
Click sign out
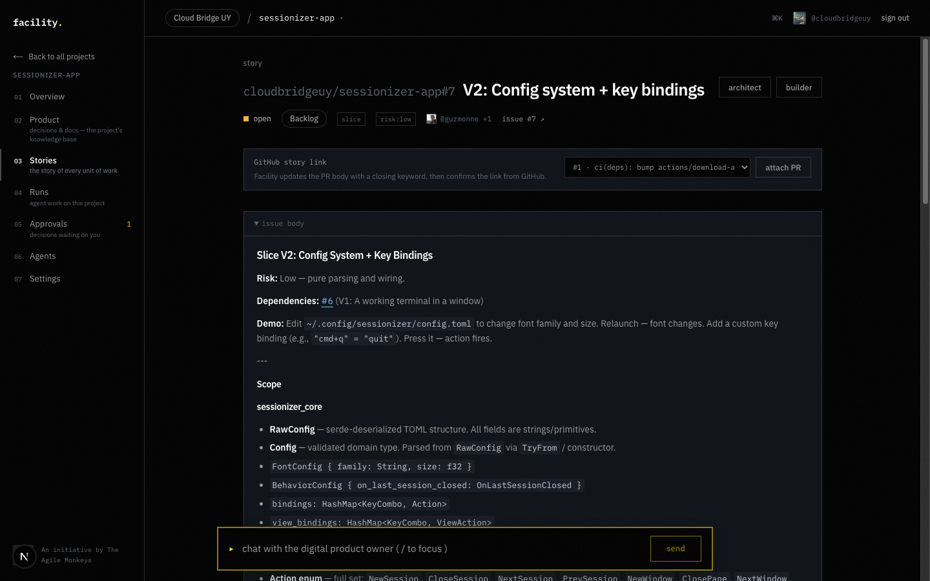(x=895, y=18)
